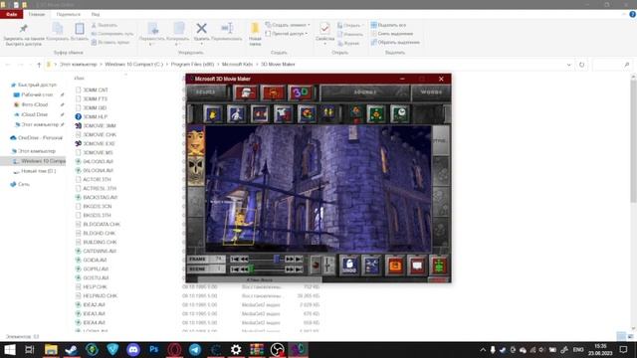Screen dimensions: 637x358
Task: Click the Удалить X icon in ribbon
Action: (201, 29)
